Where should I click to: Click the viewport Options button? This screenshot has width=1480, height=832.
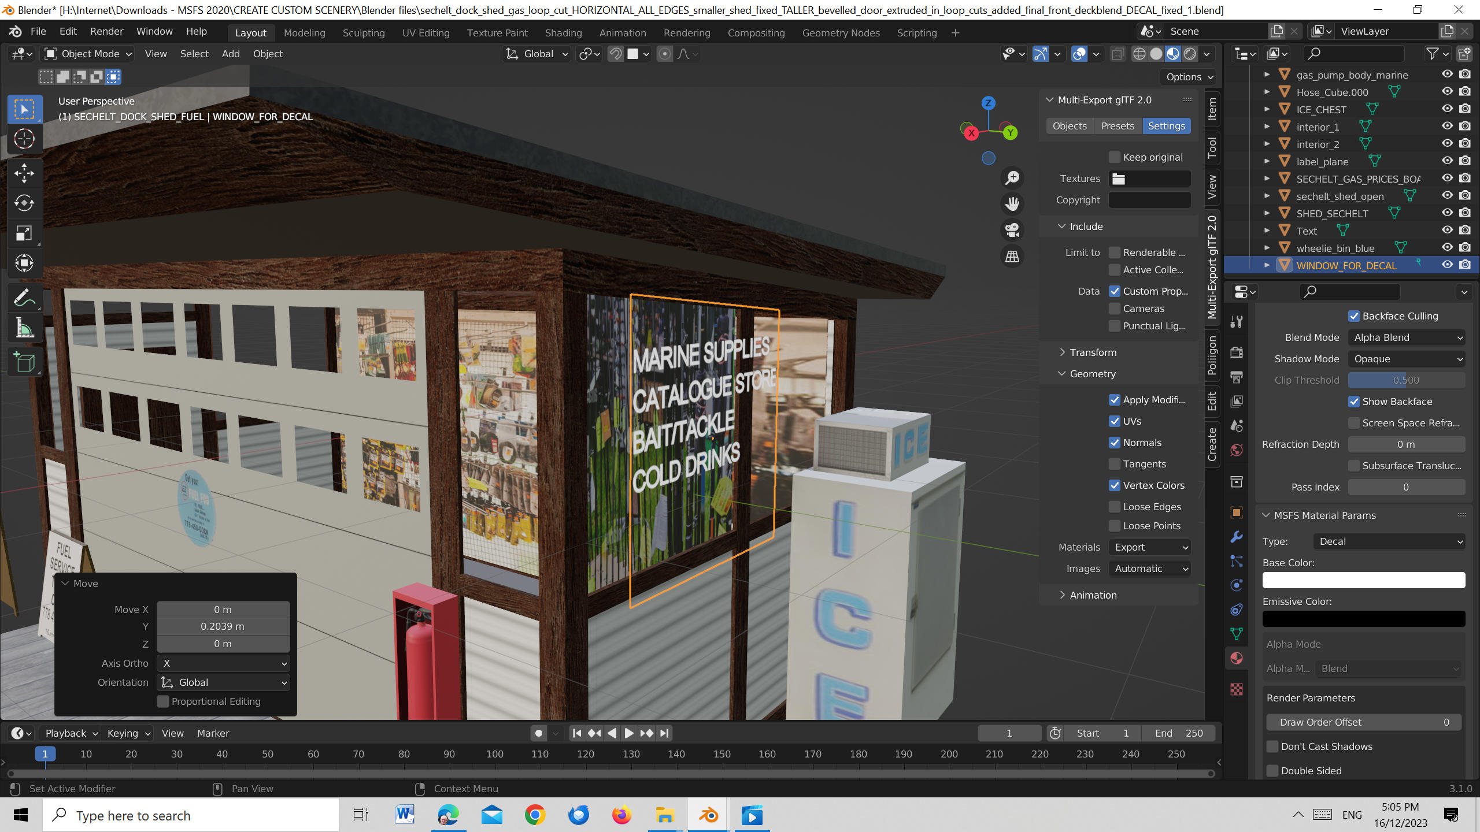(x=1189, y=77)
